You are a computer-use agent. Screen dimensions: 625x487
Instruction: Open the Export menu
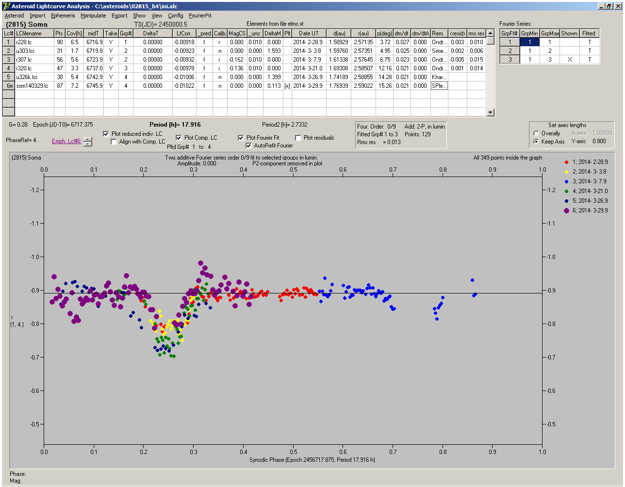click(x=119, y=16)
